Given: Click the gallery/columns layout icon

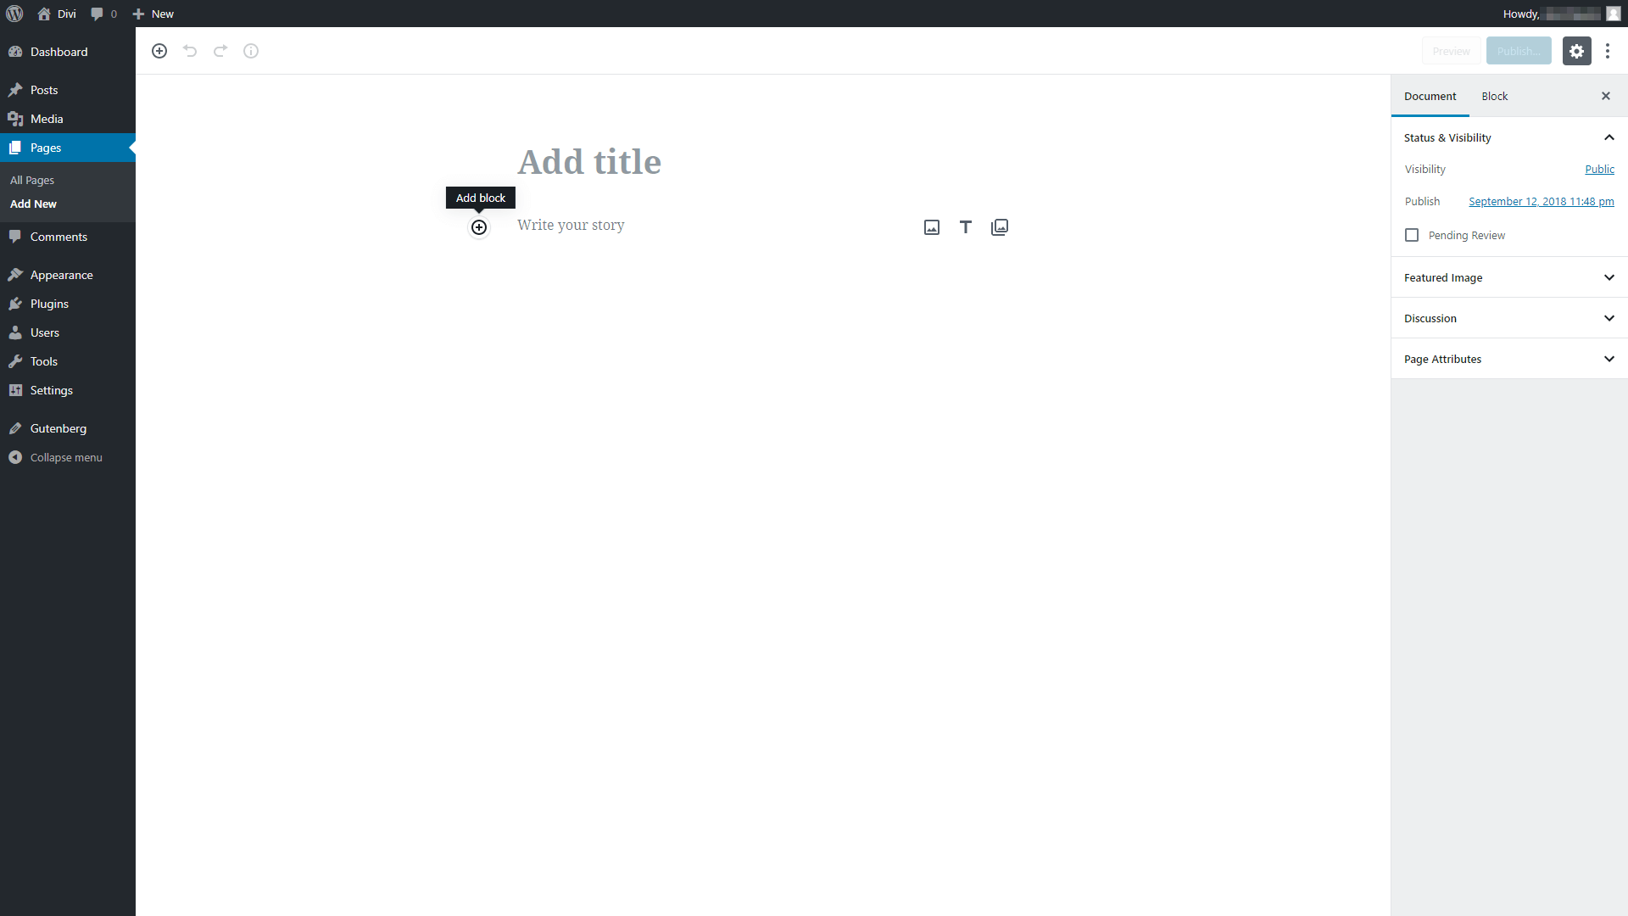Looking at the screenshot, I should coord(1000,227).
